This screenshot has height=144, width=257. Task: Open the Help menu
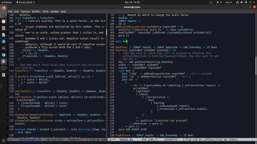coord(63,12)
